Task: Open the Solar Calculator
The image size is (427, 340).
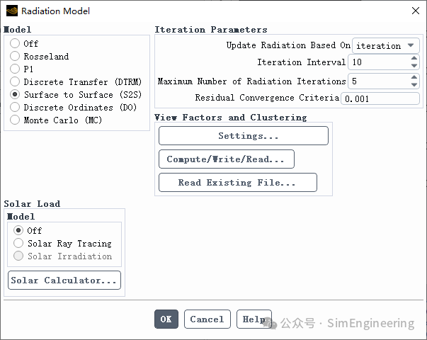Action: (64, 280)
